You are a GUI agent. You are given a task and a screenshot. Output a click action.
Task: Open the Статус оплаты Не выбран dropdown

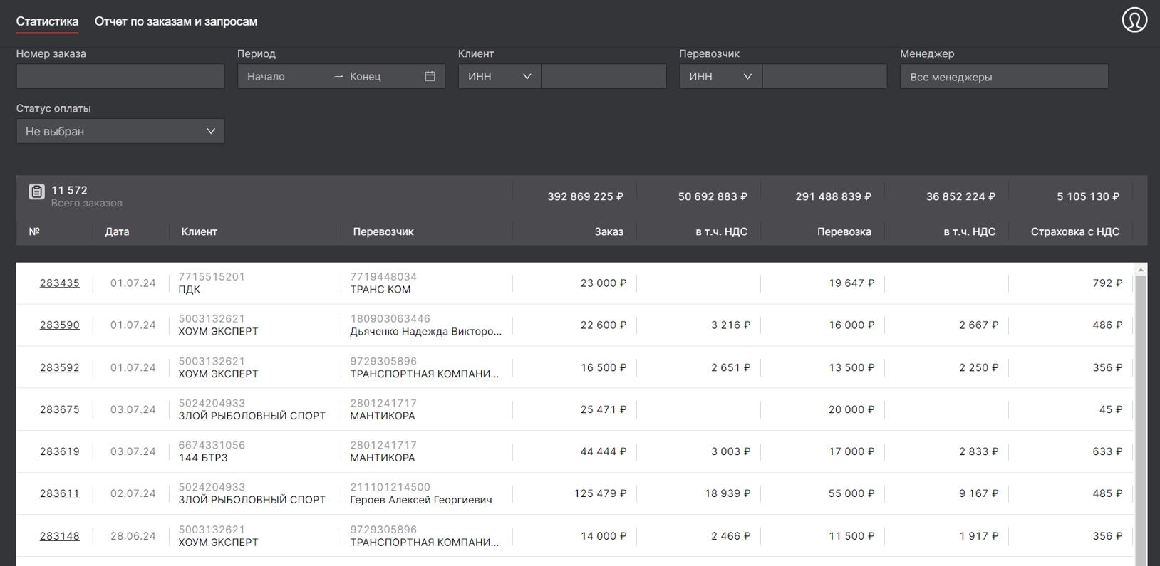coord(120,131)
